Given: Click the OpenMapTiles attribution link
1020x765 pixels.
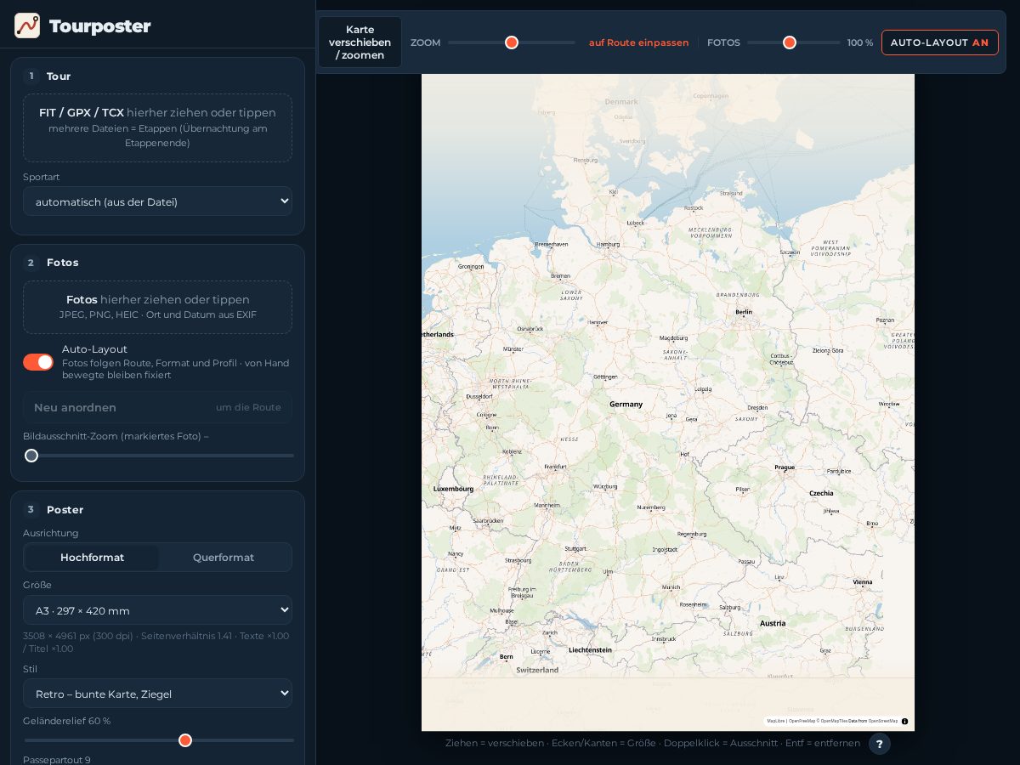Looking at the screenshot, I should point(834,721).
